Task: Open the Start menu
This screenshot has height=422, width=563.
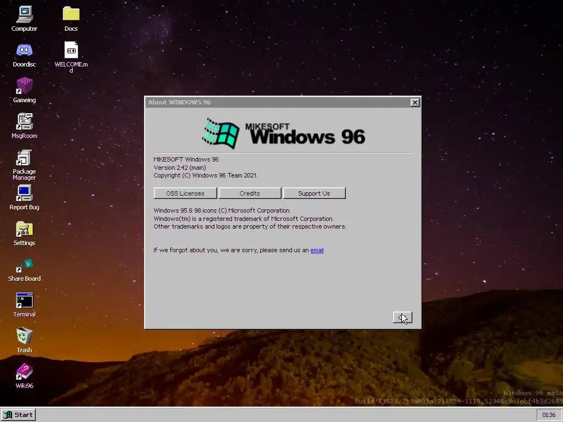Action: coord(18,415)
